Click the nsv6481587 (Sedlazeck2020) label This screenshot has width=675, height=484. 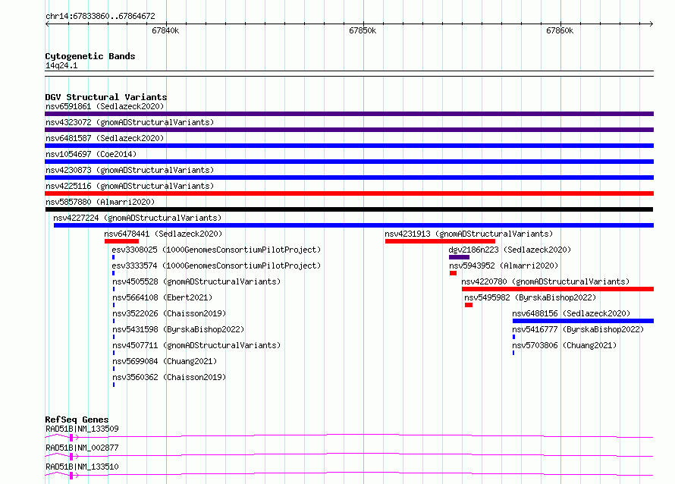(x=105, y=138)
